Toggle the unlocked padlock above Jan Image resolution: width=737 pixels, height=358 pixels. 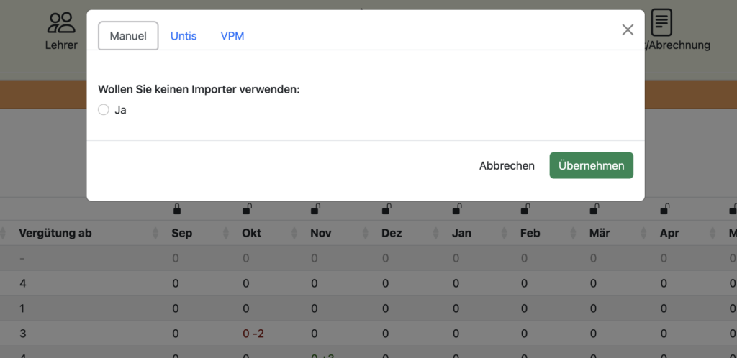(x=457, y=209)
